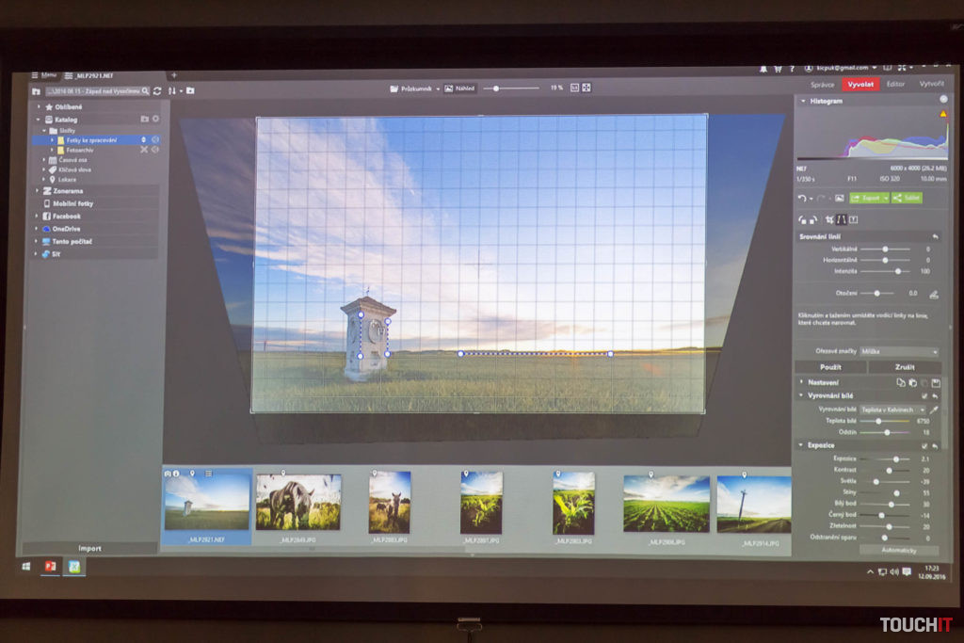Click the undo arrow icon
The width and height of the screenshot is (964, 643).
tap(801, 199)
